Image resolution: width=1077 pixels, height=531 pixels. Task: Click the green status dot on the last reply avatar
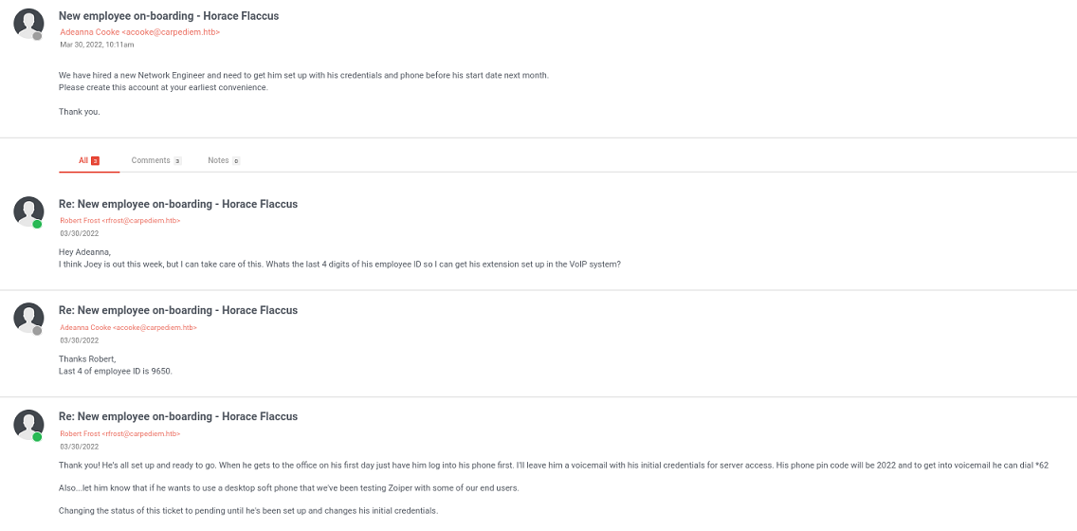(38, 437)
